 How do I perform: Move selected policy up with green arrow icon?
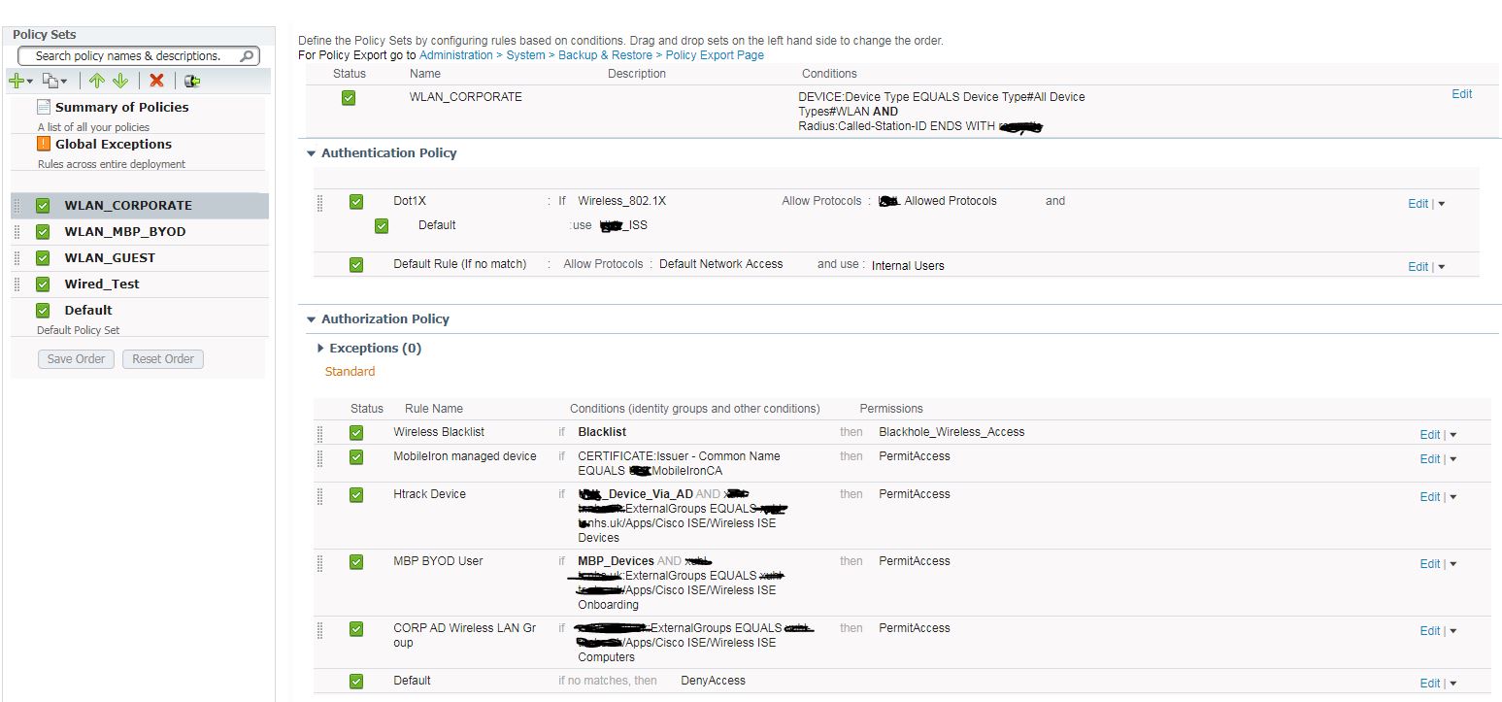[x=96, y=80]
